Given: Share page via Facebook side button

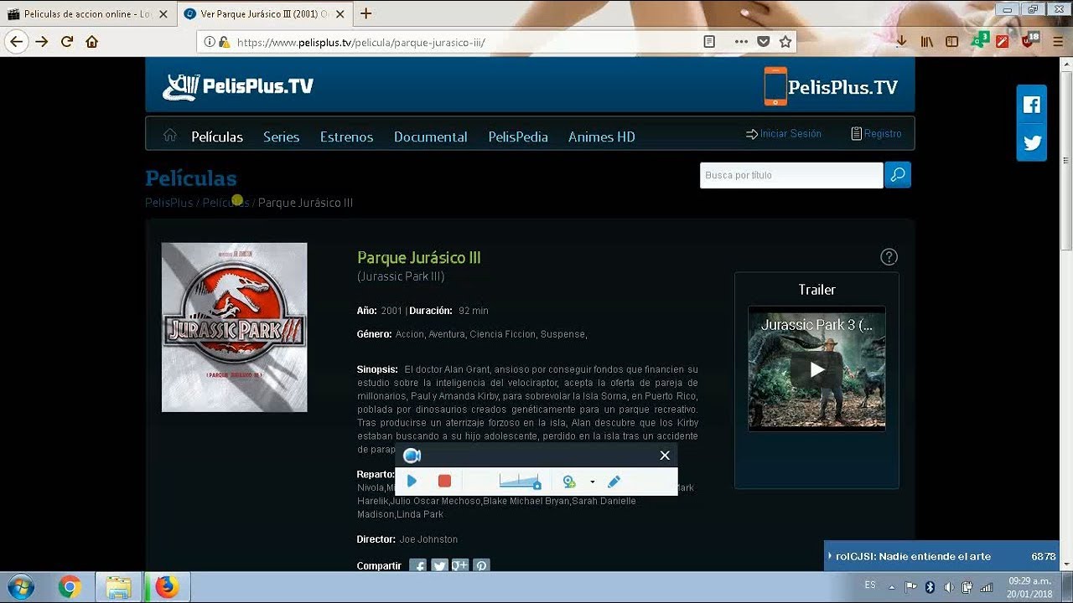Looking at the screenshot, I should (1032, 105).
